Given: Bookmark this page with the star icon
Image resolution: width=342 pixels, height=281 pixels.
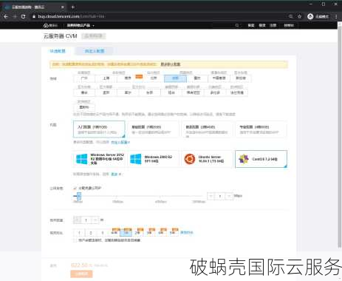Looking at the screenshot, I should click(299, 16).
